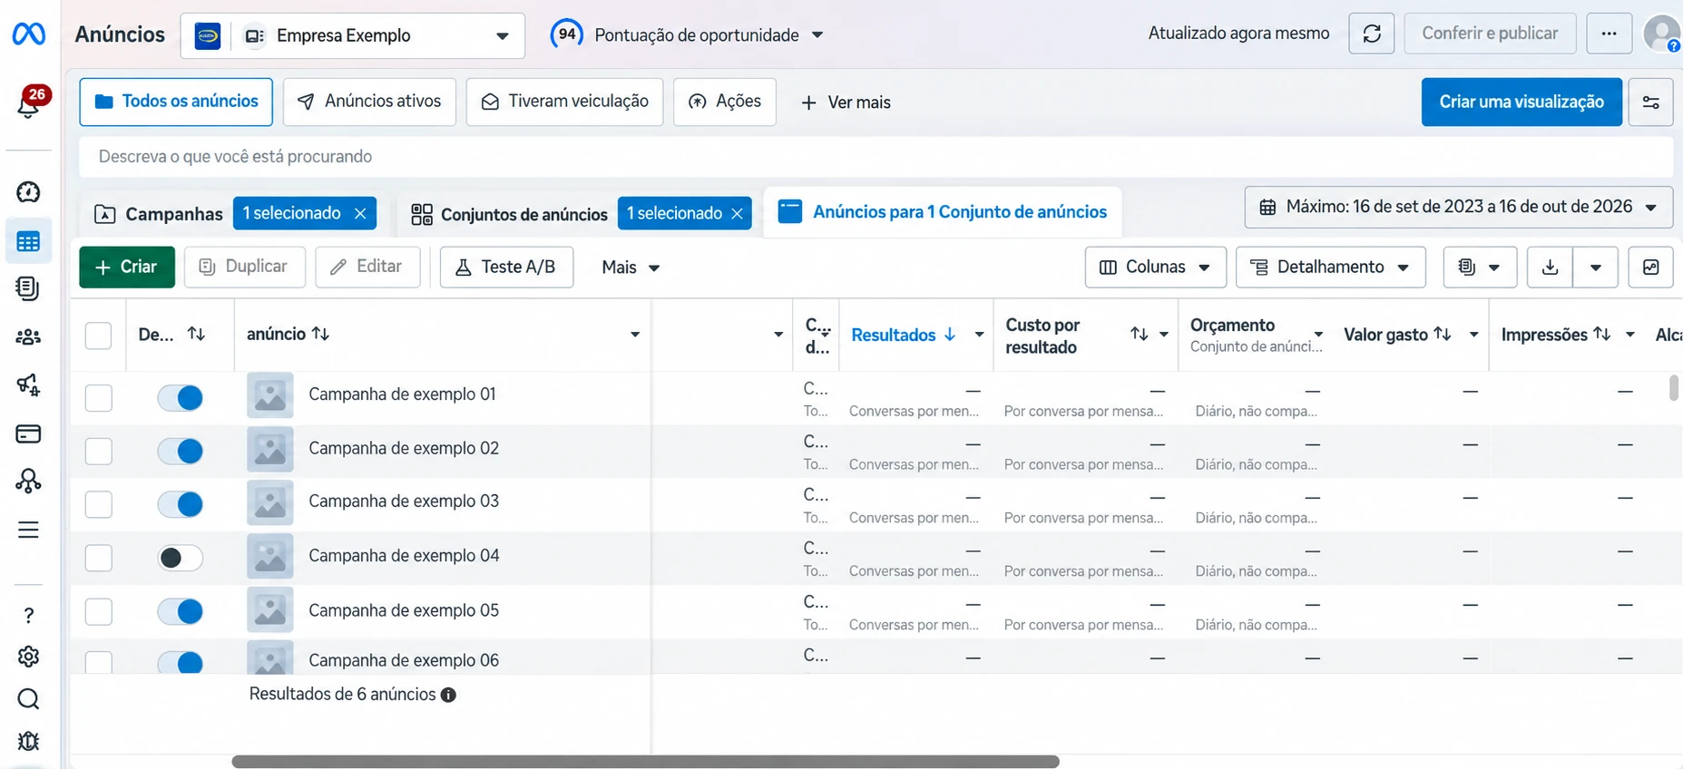Open the audiences people icon in sidebar

(28, 337)
